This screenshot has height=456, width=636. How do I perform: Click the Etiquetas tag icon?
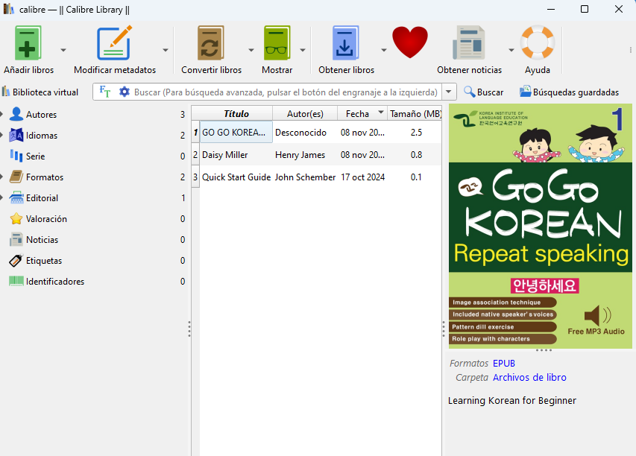point(16,261)
